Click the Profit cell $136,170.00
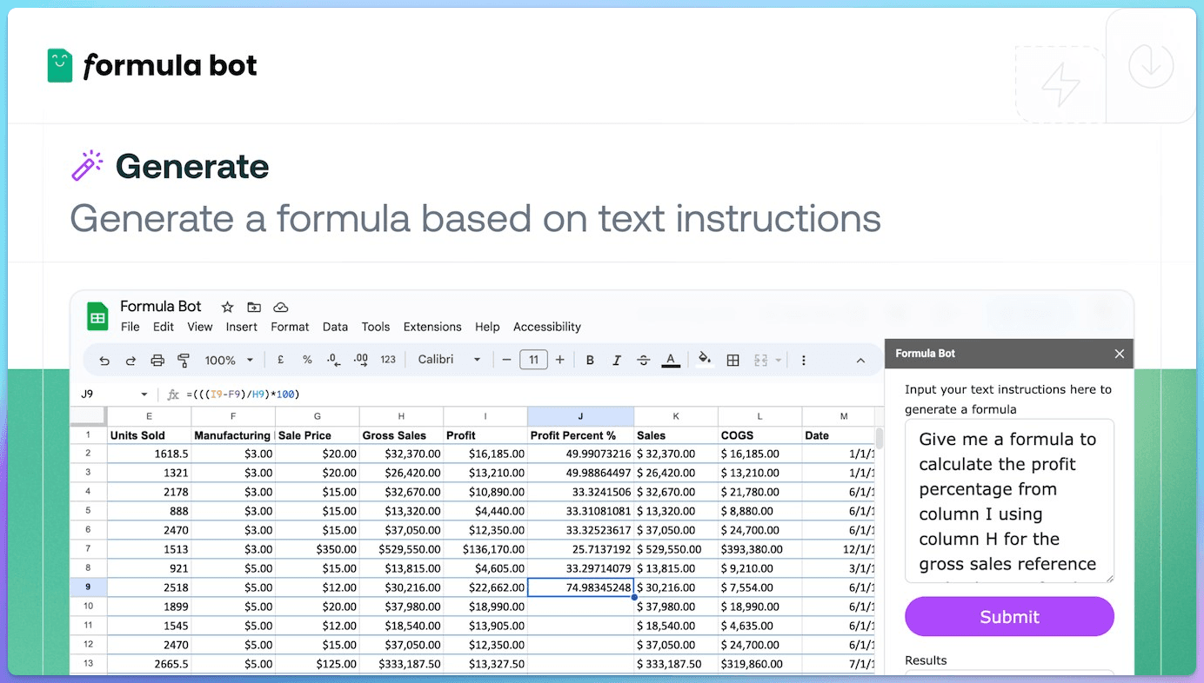1204x683 pixels. tap(485, 549)
